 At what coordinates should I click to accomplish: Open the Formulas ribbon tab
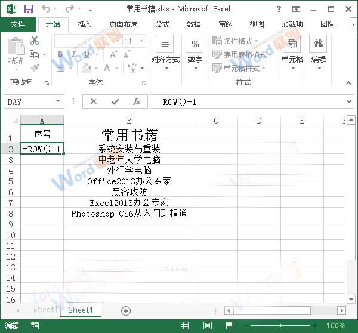coord(162,24)
